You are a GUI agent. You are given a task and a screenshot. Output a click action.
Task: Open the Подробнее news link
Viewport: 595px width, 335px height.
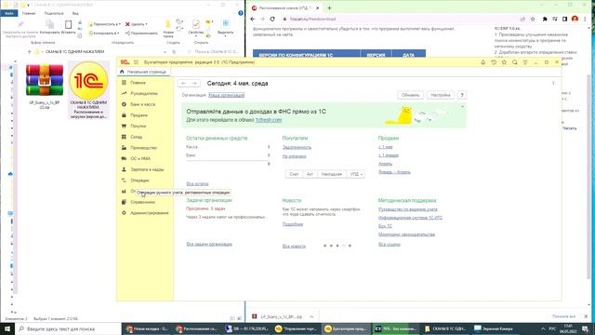coord(293,224)
